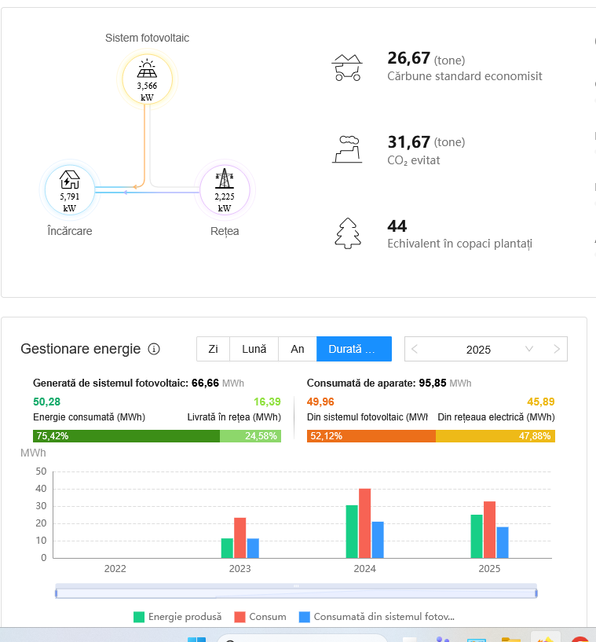The width and height of the screenshot is (596, 642).
Task: Click the Sistem fotovoltaic solar panel icon
Action: (147, 68)
